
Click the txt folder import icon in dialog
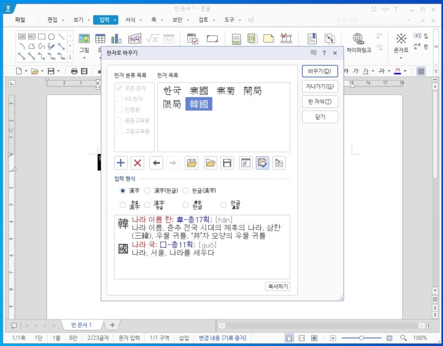192,163
